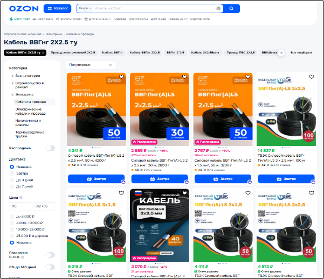Image resolution: width=324 pixels, height=279 pixels.
Task: Favorite the 8 216 ₽ cable heart
Action: click(121, 193)
